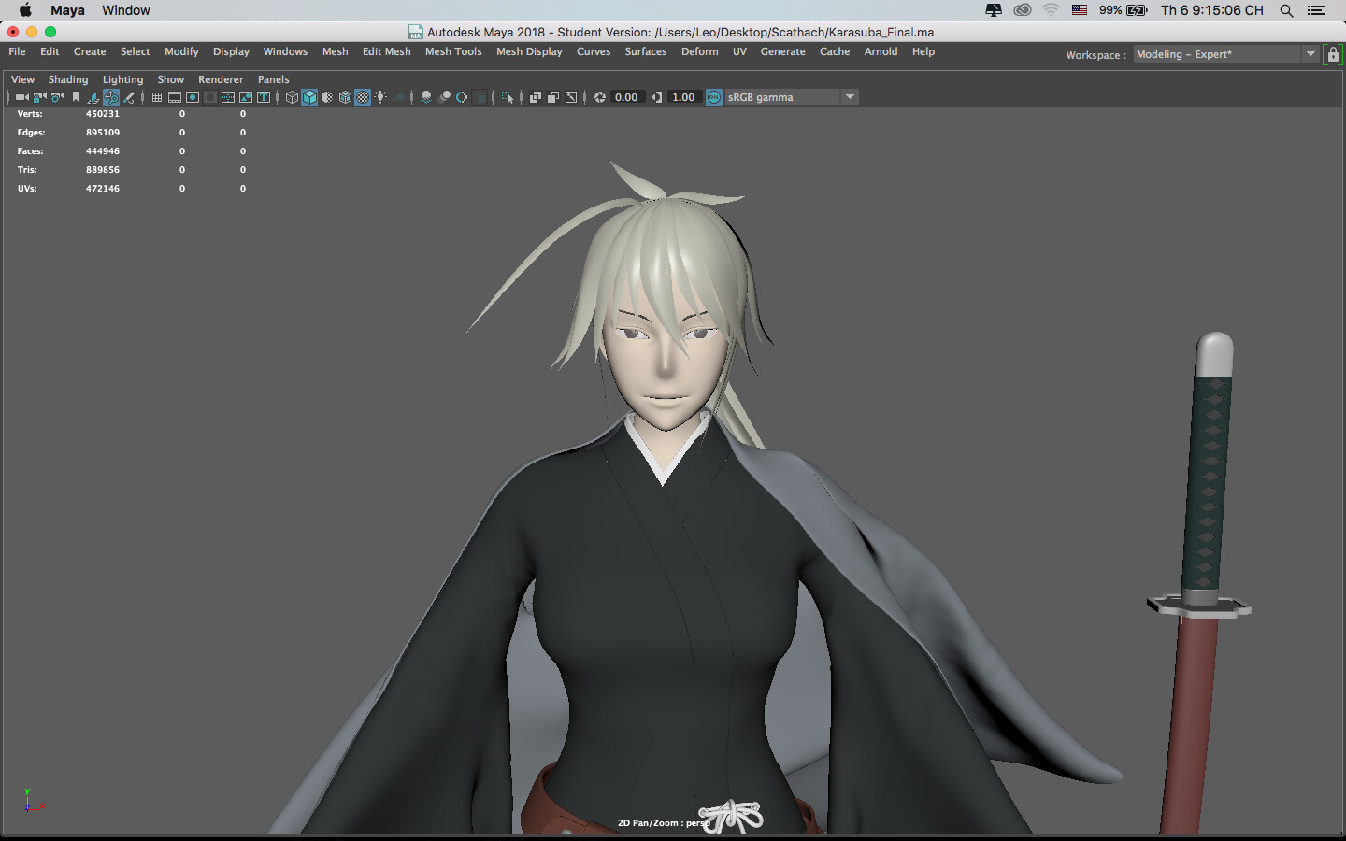Screen dimensions: 1346x841
Task: Click the Safe Action icon
Action: (246, 97)
